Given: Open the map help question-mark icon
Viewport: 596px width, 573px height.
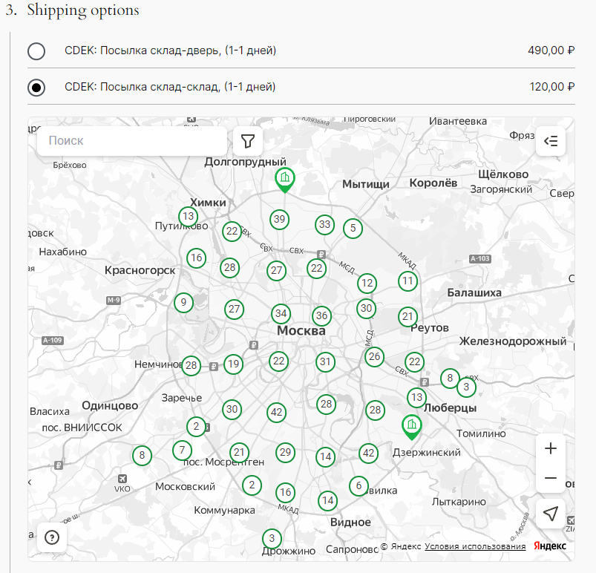Looking at the screenshot, I should [x=52, y=537].
